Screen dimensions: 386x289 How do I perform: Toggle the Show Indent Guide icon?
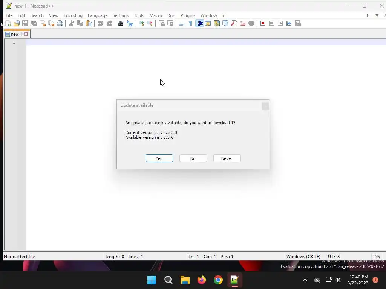coord(199,23)
